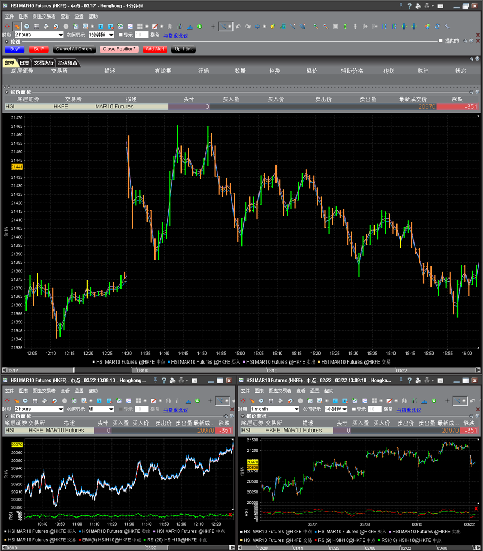Screen dimensions: 483x551
Task: Click the pin icon in the top title bar
Action: pyautogui.click(x=400, y=6)
